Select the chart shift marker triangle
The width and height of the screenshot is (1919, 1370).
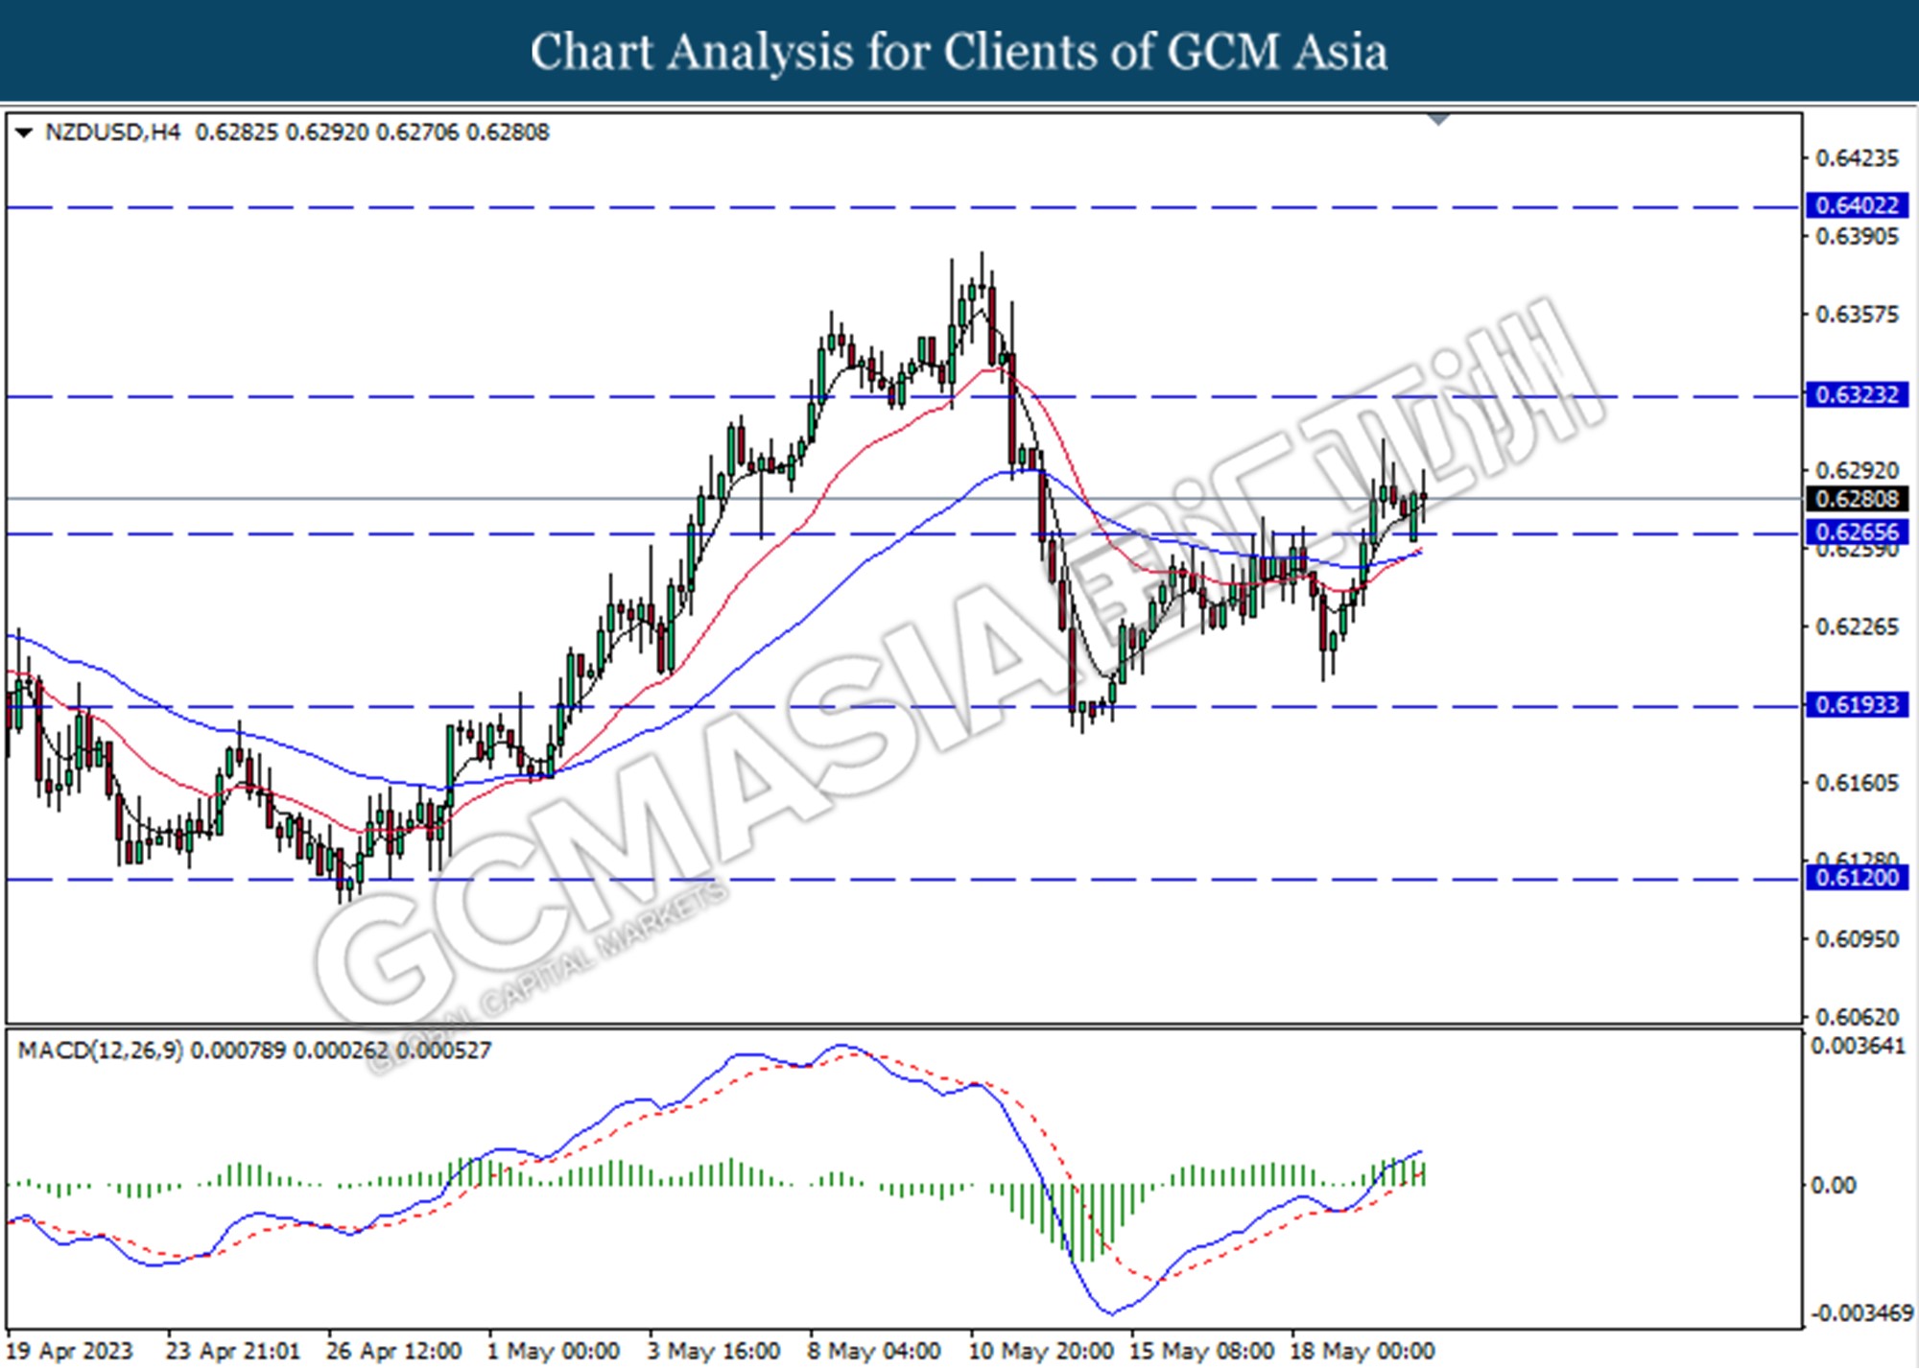point(1438,120)
